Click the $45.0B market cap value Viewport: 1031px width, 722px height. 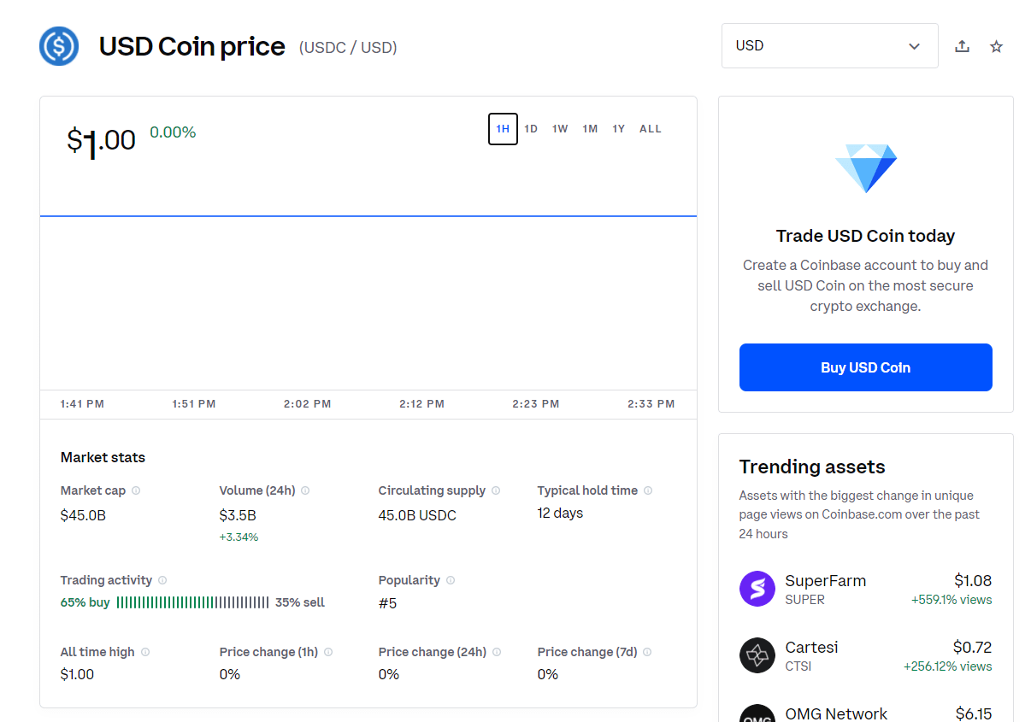(83, 515)
